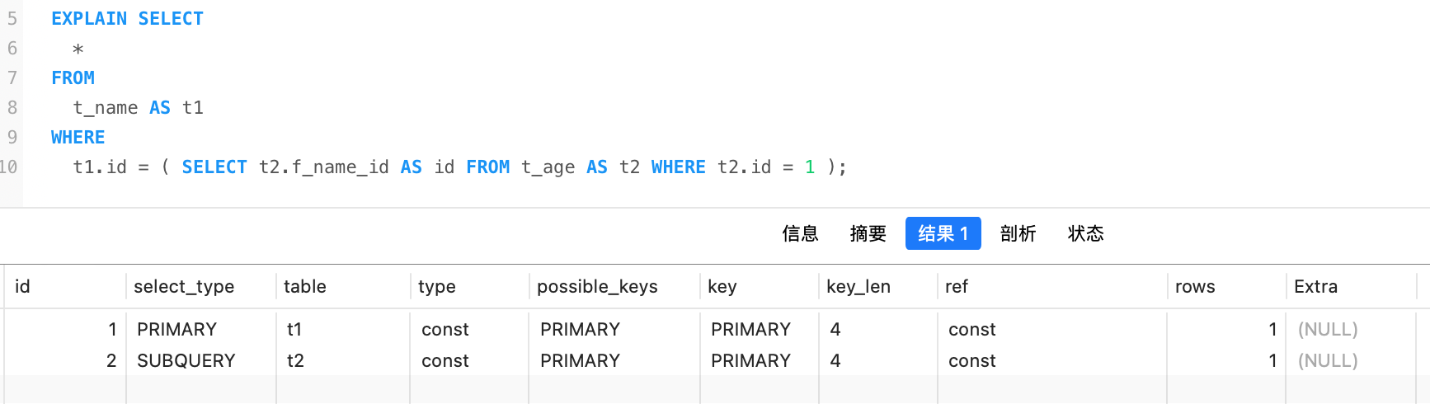The image size is (1430, 404).
Task: Click the t_age table name in the query
Action: (548, 167)
